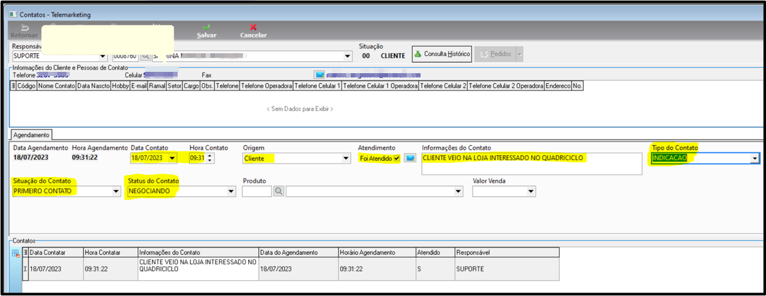Click the Data Contatar column header
This screenshot has height=296, width=766.
coord(56,253)
